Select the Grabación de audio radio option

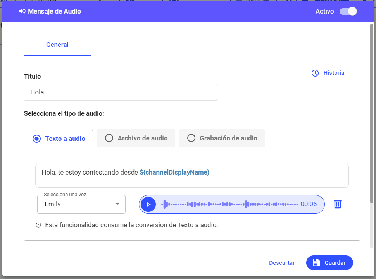click(x=191, y=138)
